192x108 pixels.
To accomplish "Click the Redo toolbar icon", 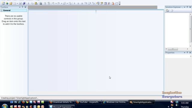I will point(59,3).
